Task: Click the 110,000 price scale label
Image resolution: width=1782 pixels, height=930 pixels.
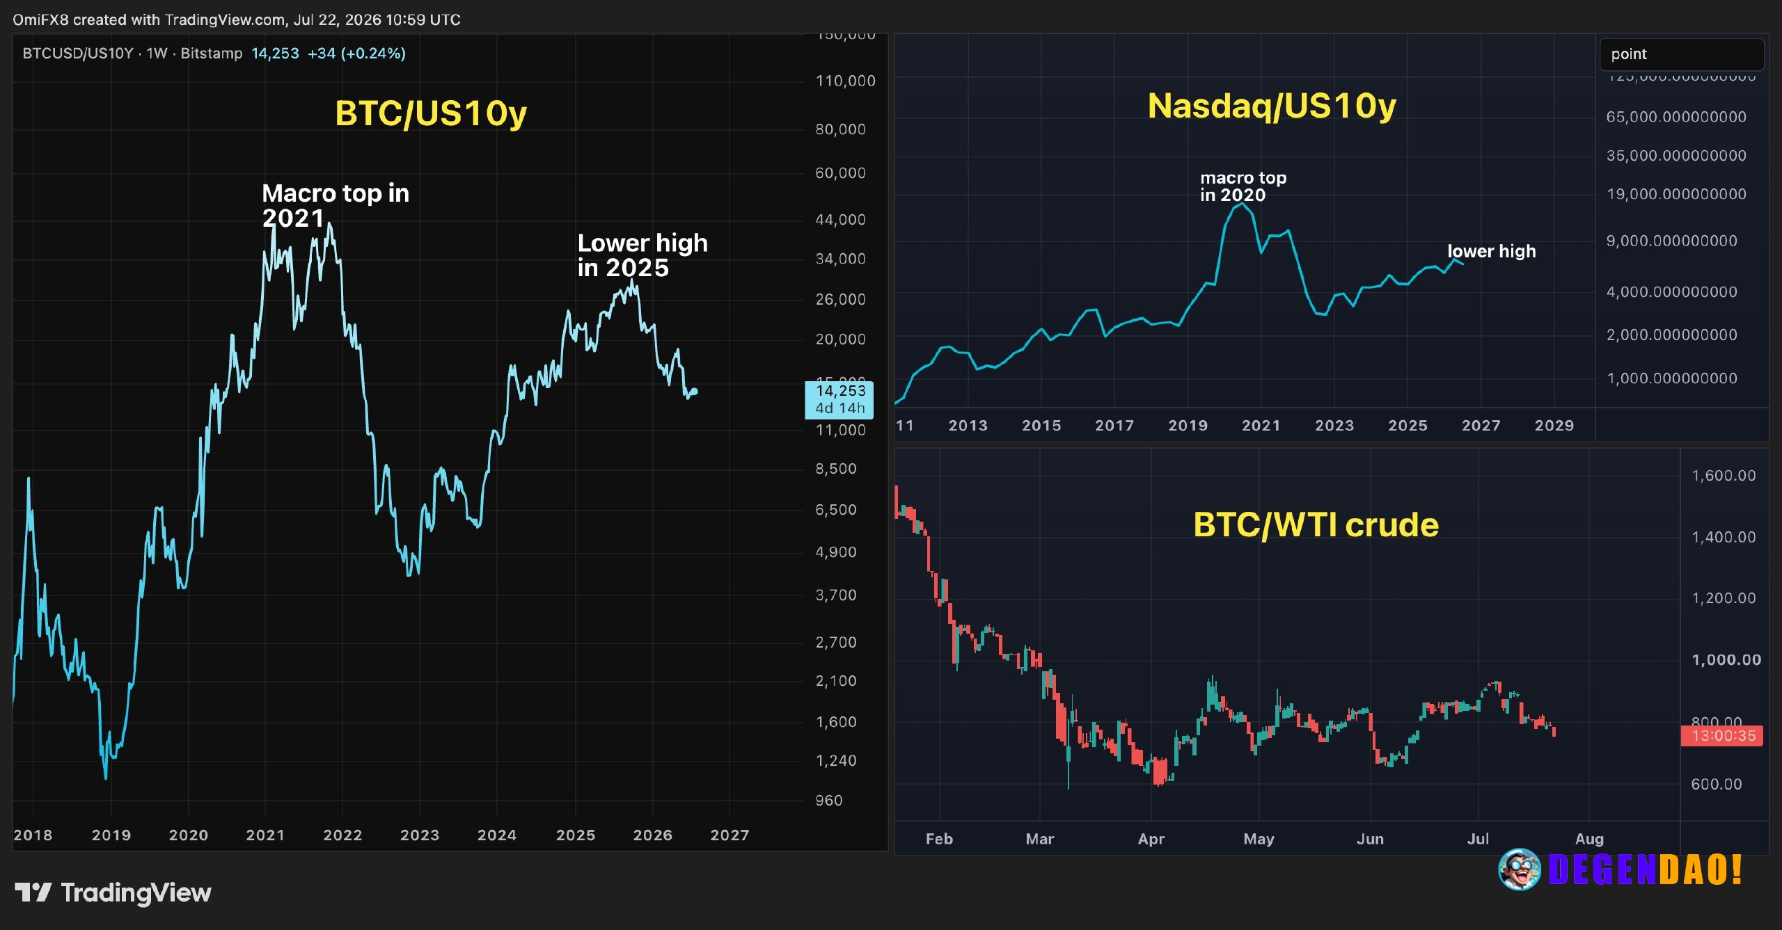Action: pos(845,81)
